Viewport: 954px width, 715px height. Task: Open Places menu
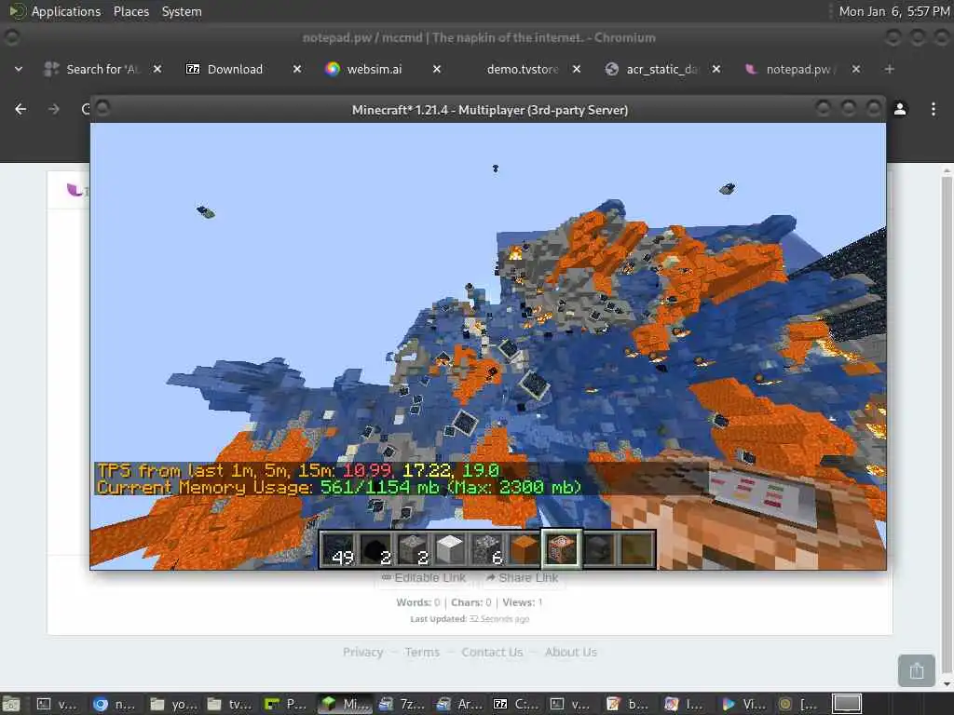(131, 11)
